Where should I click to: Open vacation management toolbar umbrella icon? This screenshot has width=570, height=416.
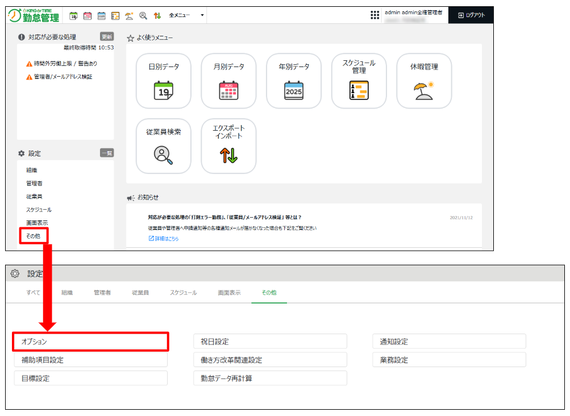click(x=129, y=16)
